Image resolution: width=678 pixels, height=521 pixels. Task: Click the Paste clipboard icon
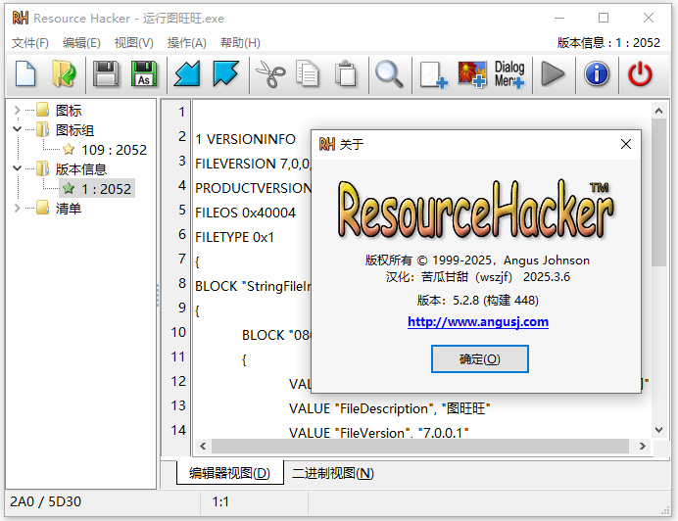click(x=346, y=73)
